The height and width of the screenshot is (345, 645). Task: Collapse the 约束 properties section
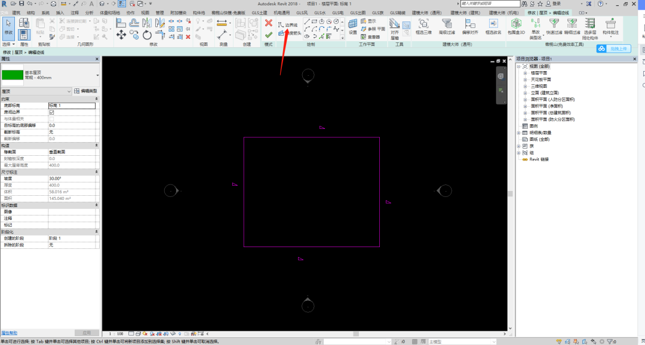[97, 99]
